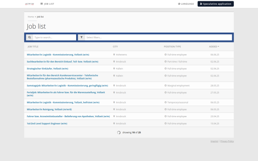Click the Type to search input field

(x=55, y=37)
